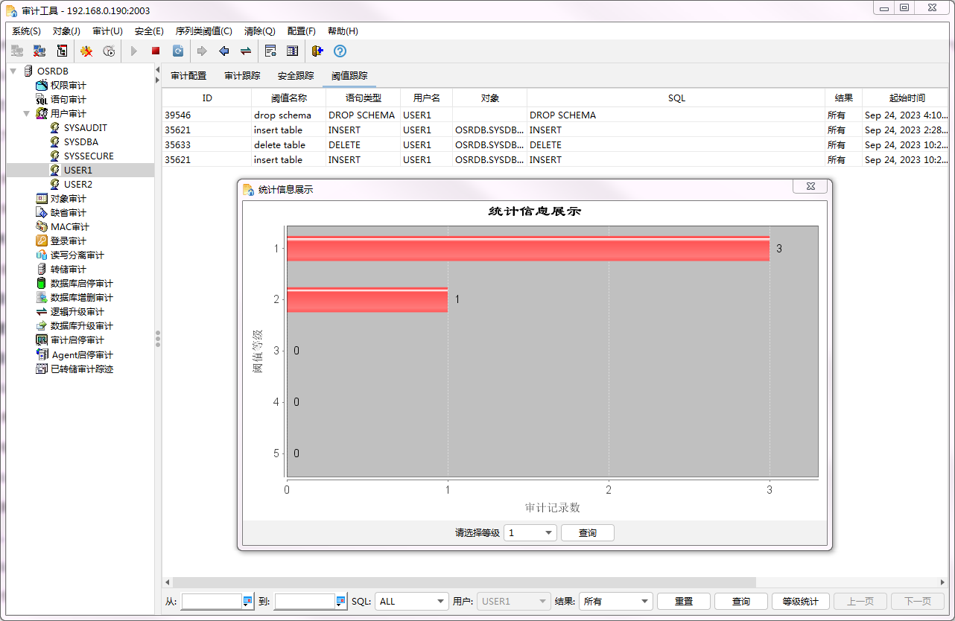Collapse the 用户审计 tree node
Image resolution: width=955 pixels, height=621 pixels.
(27, 114)
